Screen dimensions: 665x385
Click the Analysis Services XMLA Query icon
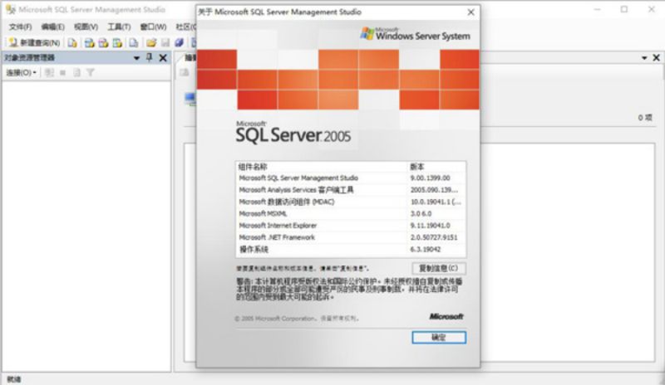(117, 43)
